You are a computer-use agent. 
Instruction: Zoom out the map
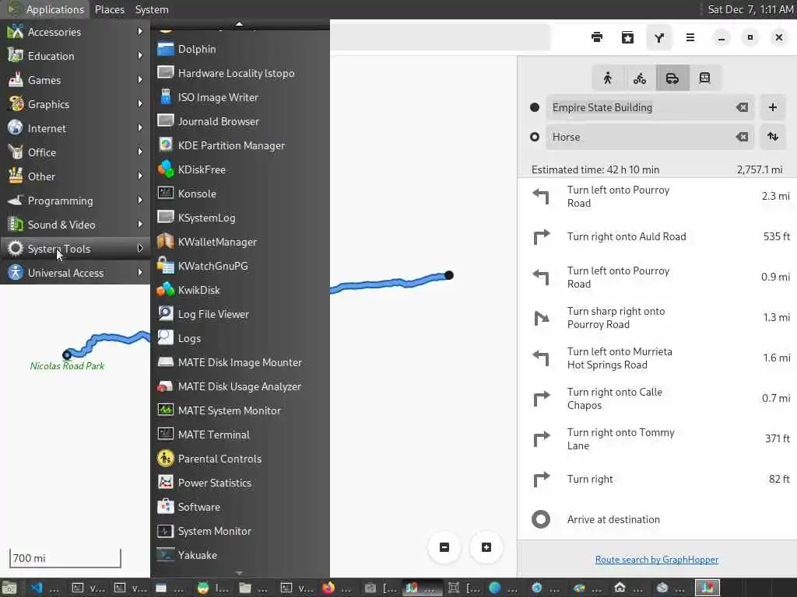pos(444,547)
